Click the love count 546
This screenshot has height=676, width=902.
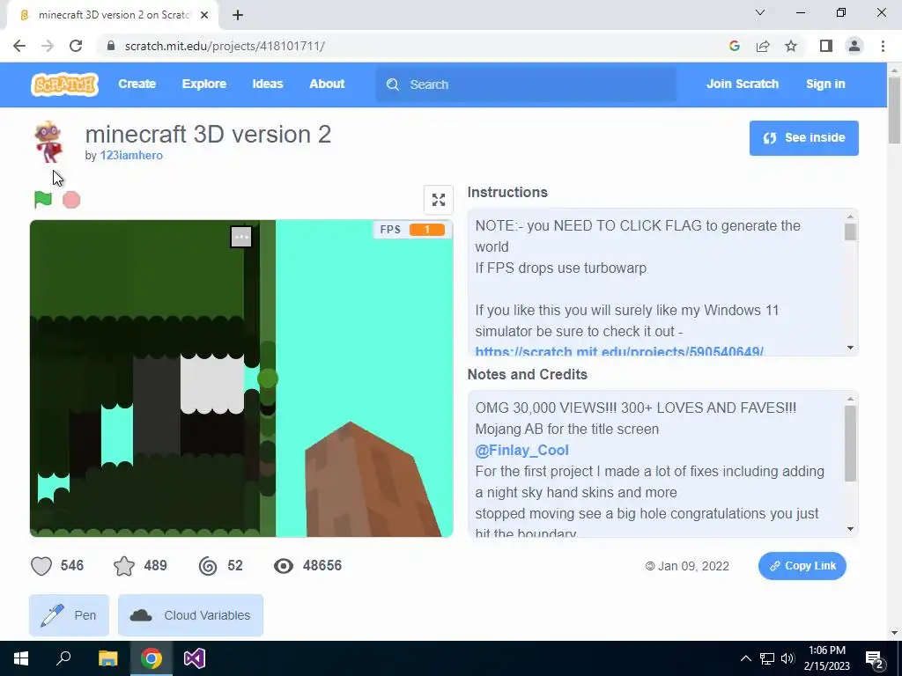pyautogui.click(x=72, y=566)
